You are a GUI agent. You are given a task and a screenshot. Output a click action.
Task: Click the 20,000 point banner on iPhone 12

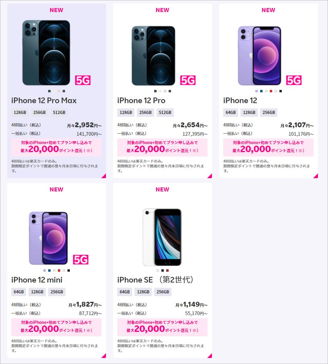pos(268,147)
